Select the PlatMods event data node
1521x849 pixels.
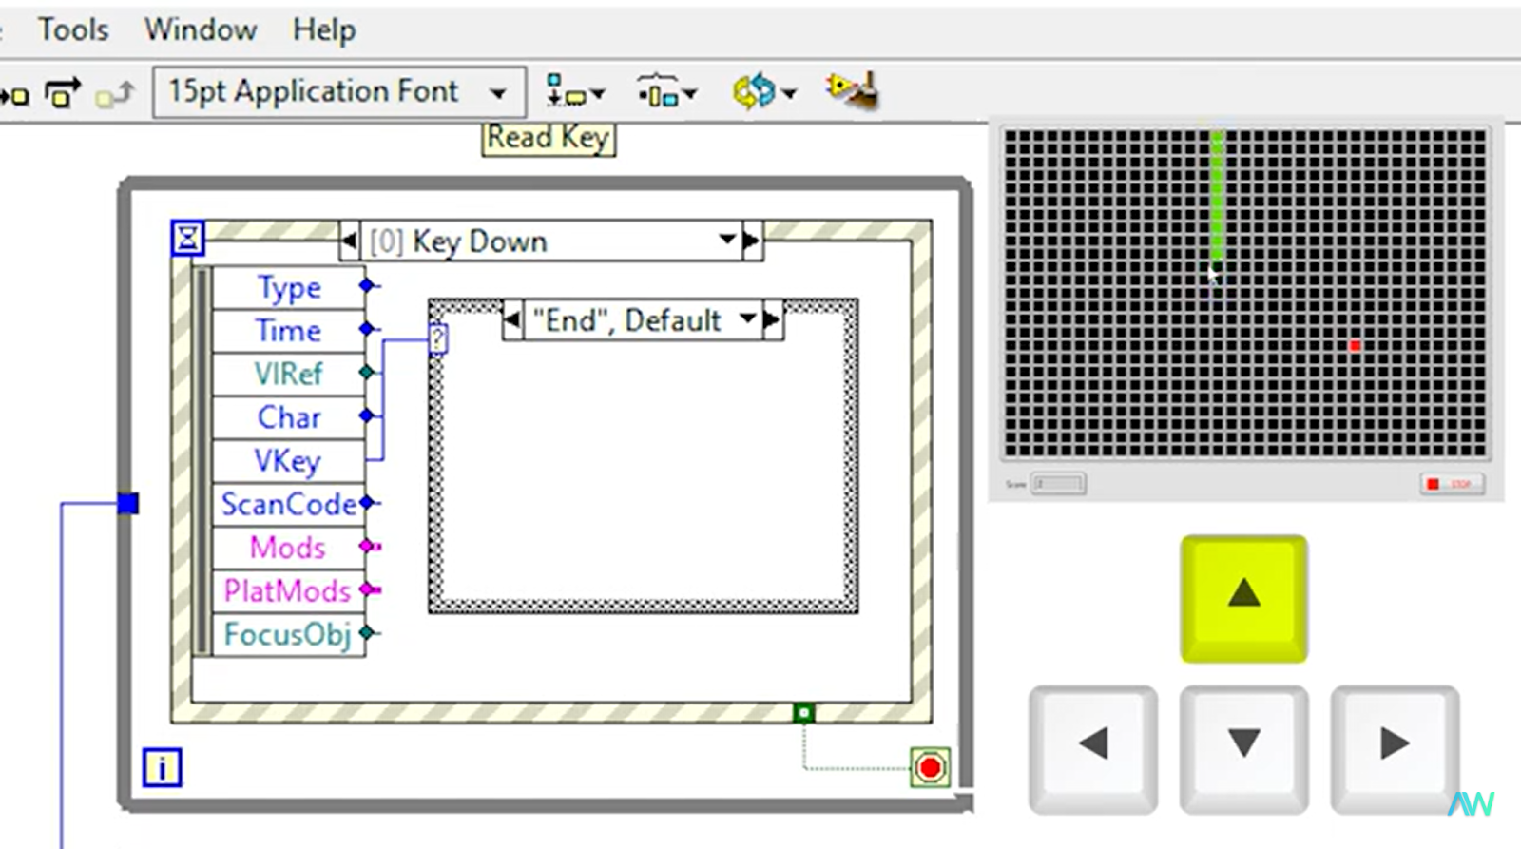[x=289, y=591]
